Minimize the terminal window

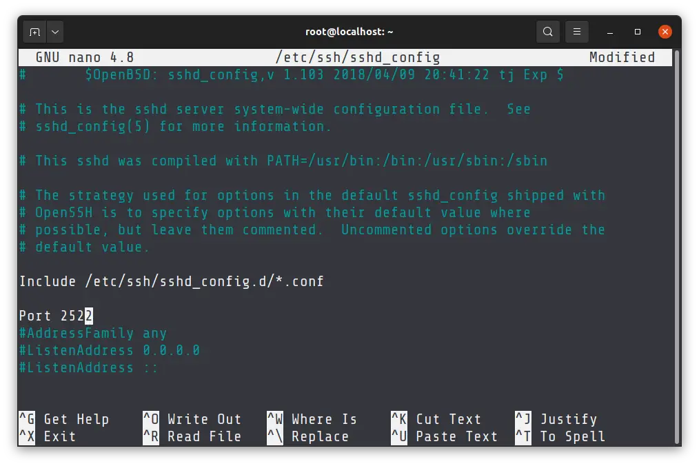pos(611,32)
